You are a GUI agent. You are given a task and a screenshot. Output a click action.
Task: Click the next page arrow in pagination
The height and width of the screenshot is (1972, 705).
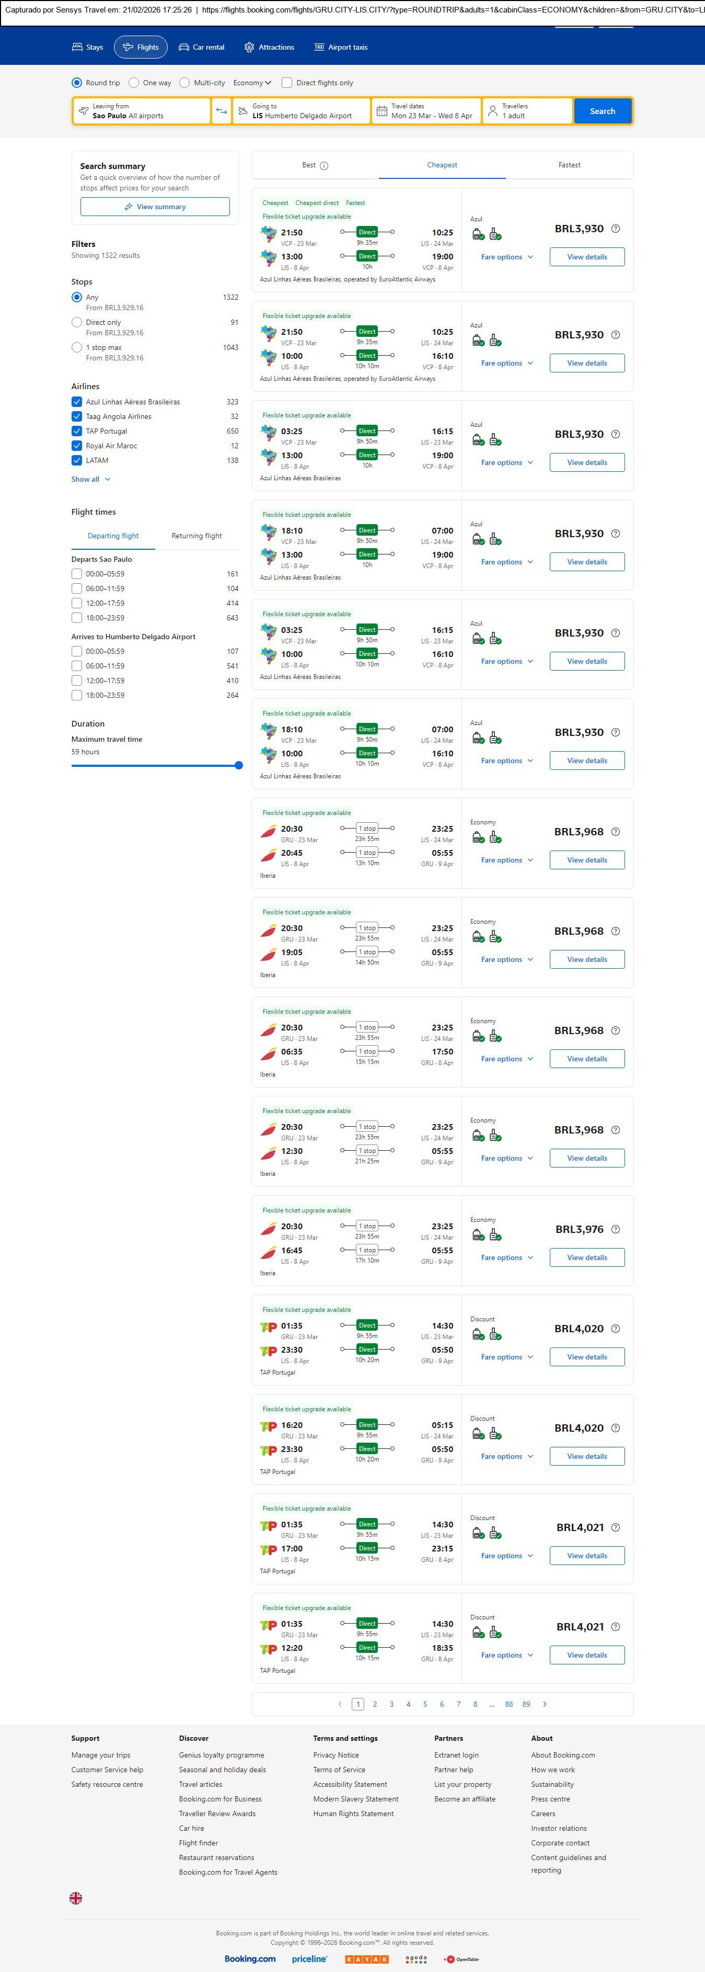545,1704
